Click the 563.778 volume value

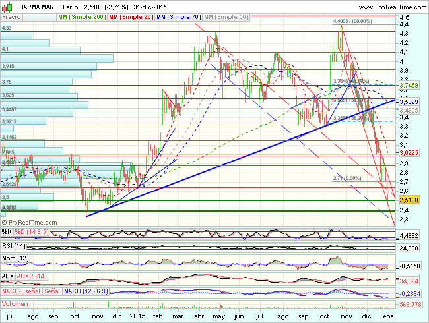pos(410,304)
